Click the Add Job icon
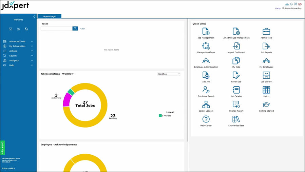Screen dimensions: 305x172 click(206, 75)
